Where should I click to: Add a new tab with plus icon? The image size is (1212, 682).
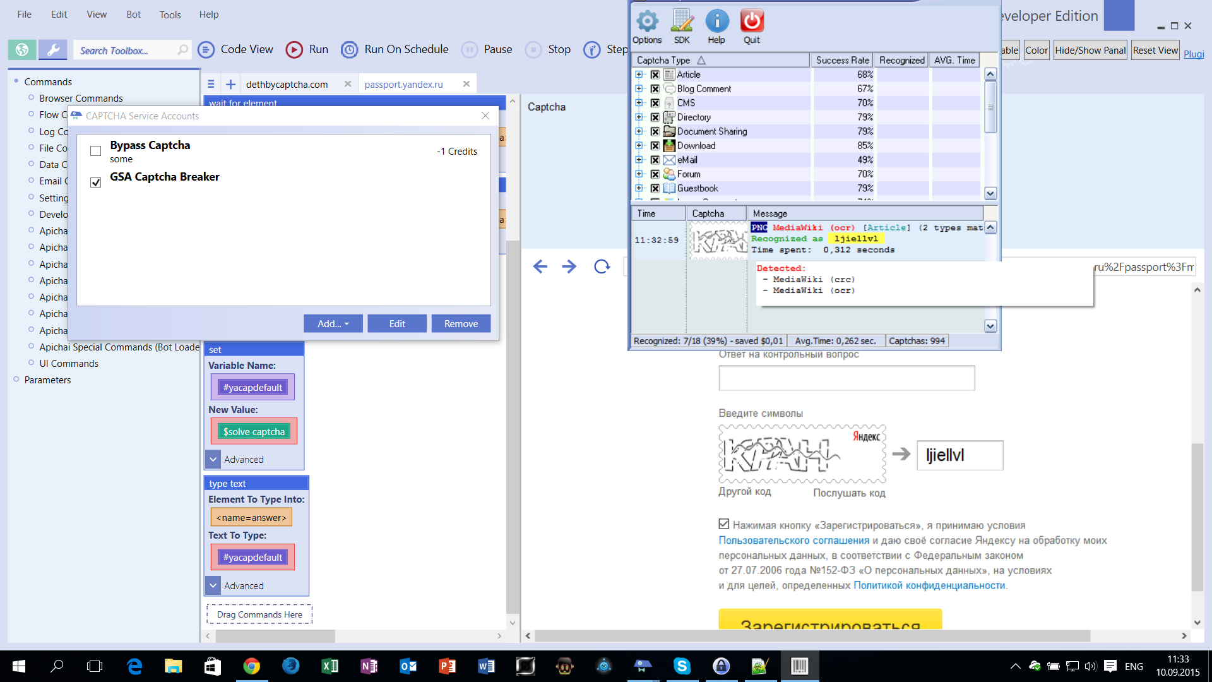pyautogui.click(x=230, y=84)
